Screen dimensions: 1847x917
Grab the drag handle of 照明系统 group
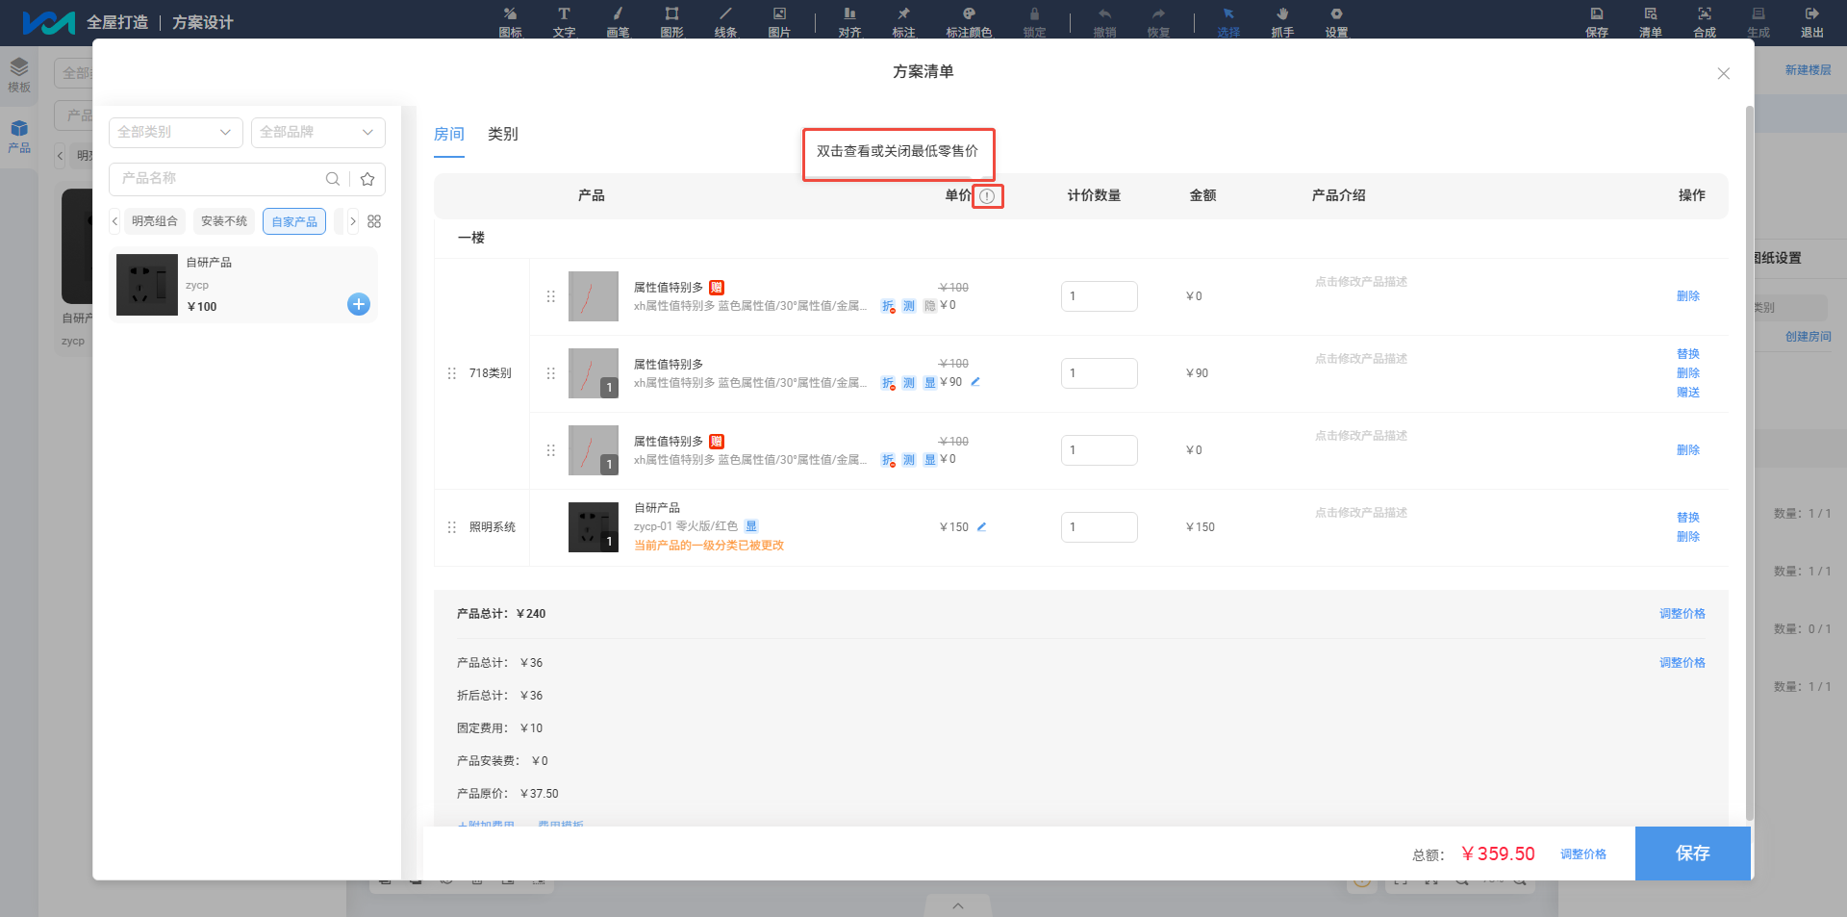[x=452, y=527]
